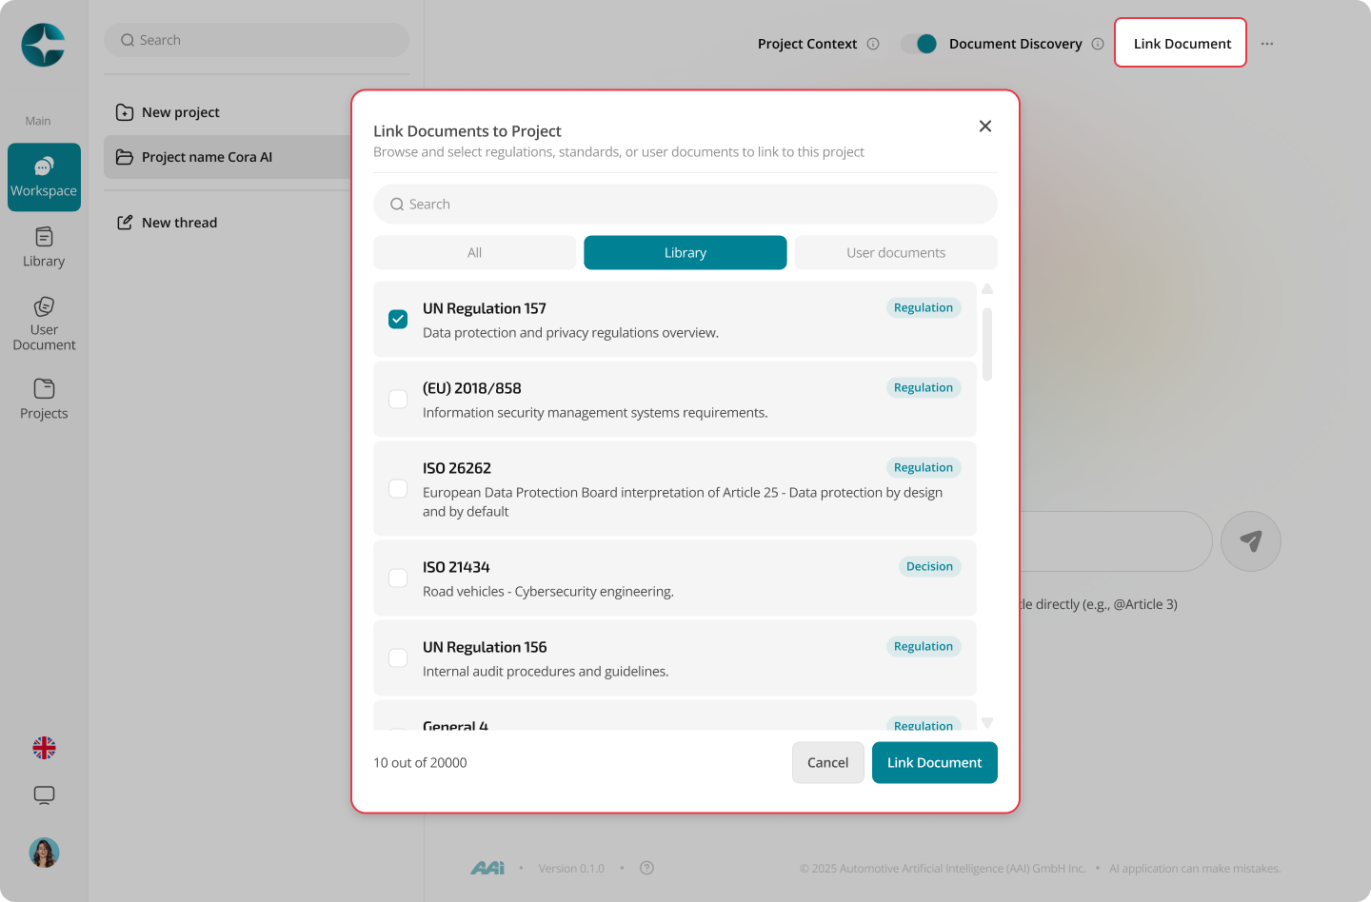Open user profile avatar
The width and height of the screenshot is (1371, 902).
[44, 853]
